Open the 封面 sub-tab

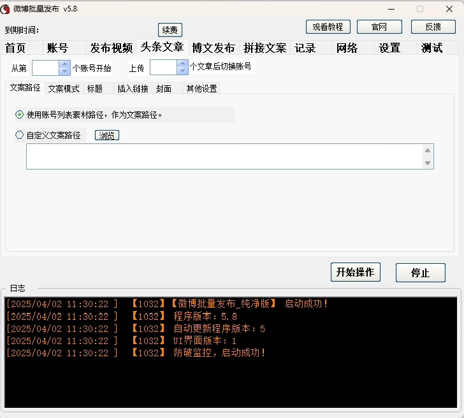tap(167, 89)
